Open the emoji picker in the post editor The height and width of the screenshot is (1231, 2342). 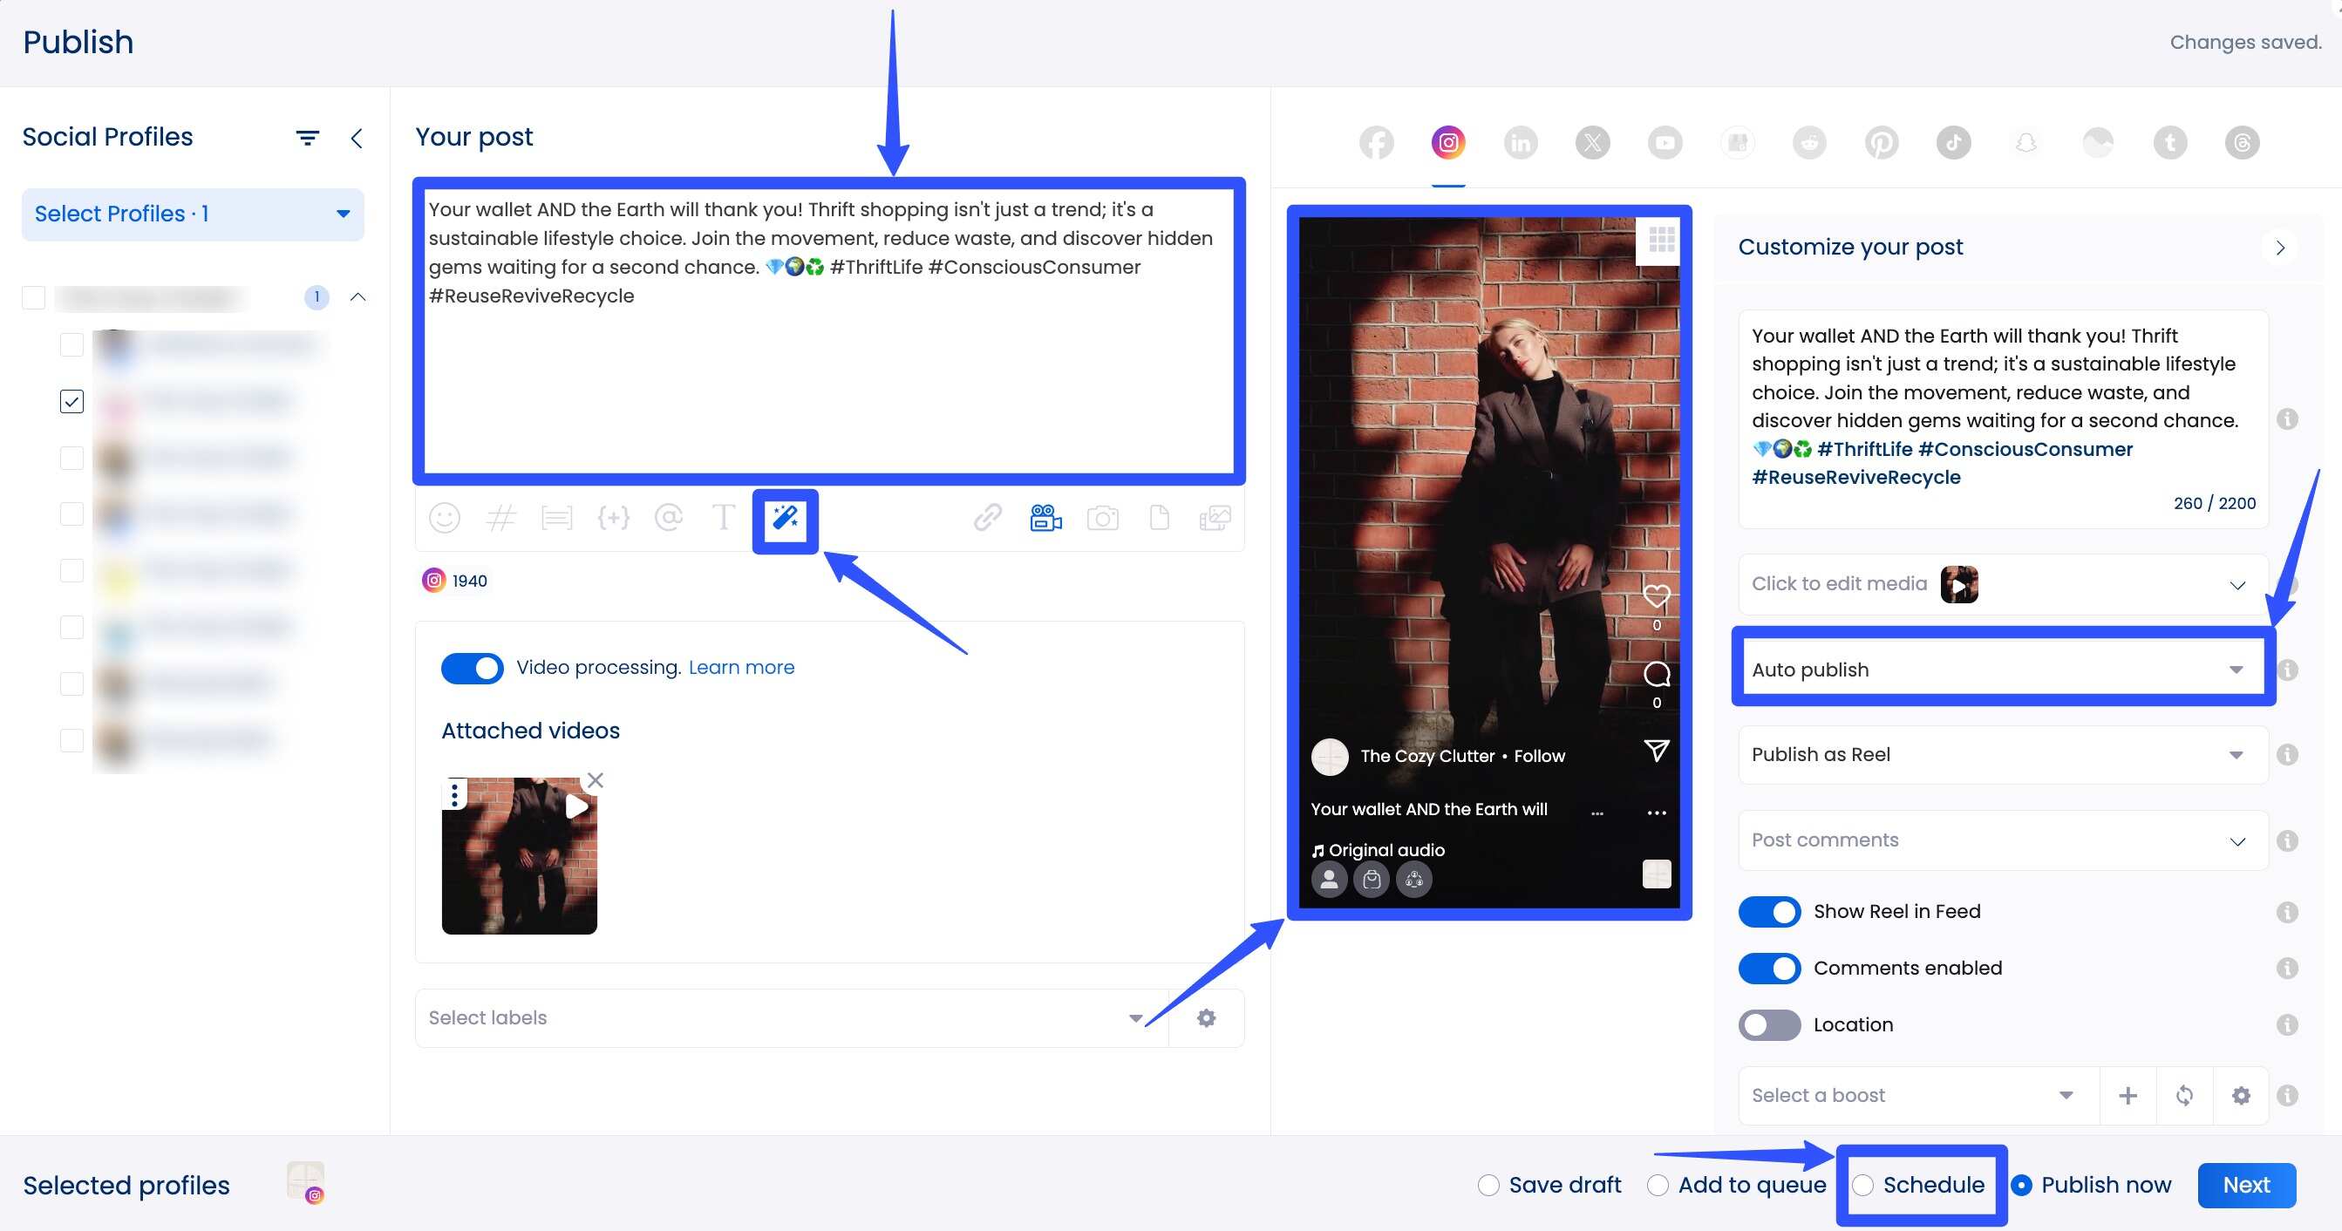pyautogui.click(x=445, y=518)
